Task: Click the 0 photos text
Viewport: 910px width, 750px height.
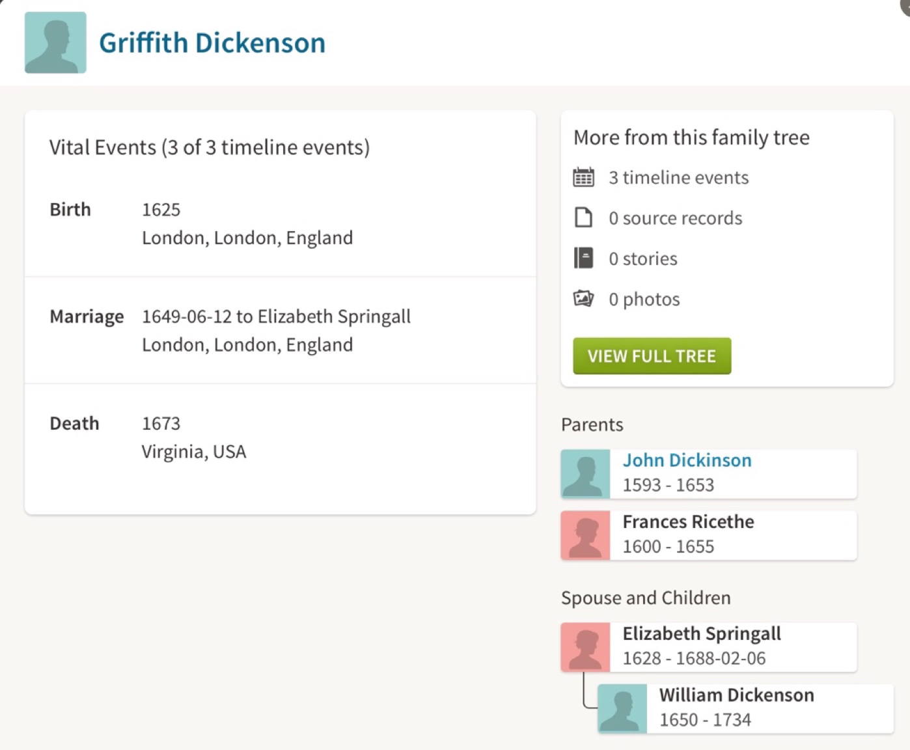Action: pyautogui.click(x=644, y=299)
